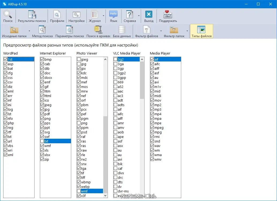
Task: Expand the Исходные папки dropdown arrow
Action: [x=29, y=31]
